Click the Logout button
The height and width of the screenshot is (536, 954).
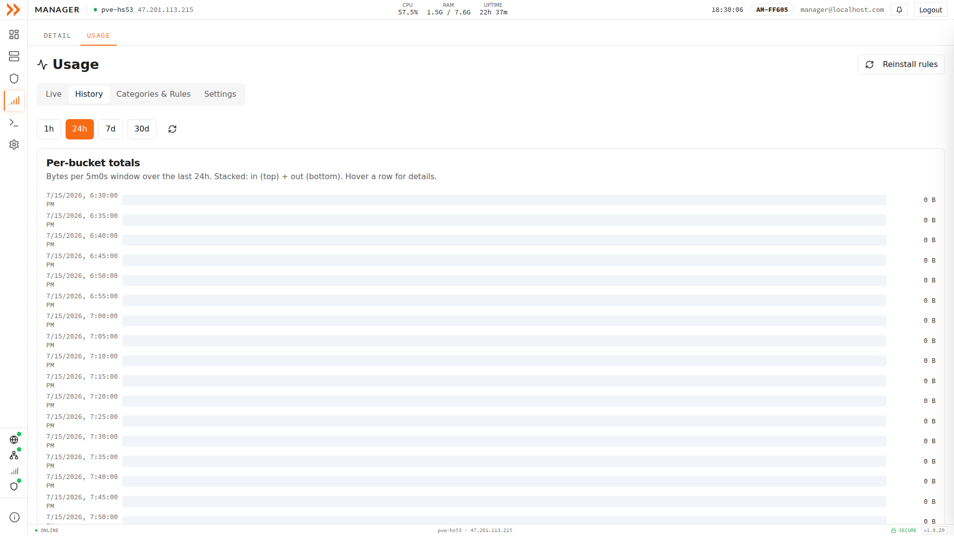(930, 10)
